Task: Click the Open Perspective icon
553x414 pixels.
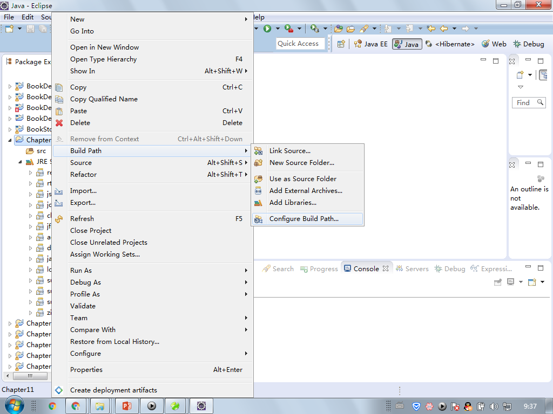Action: (341, 44)
